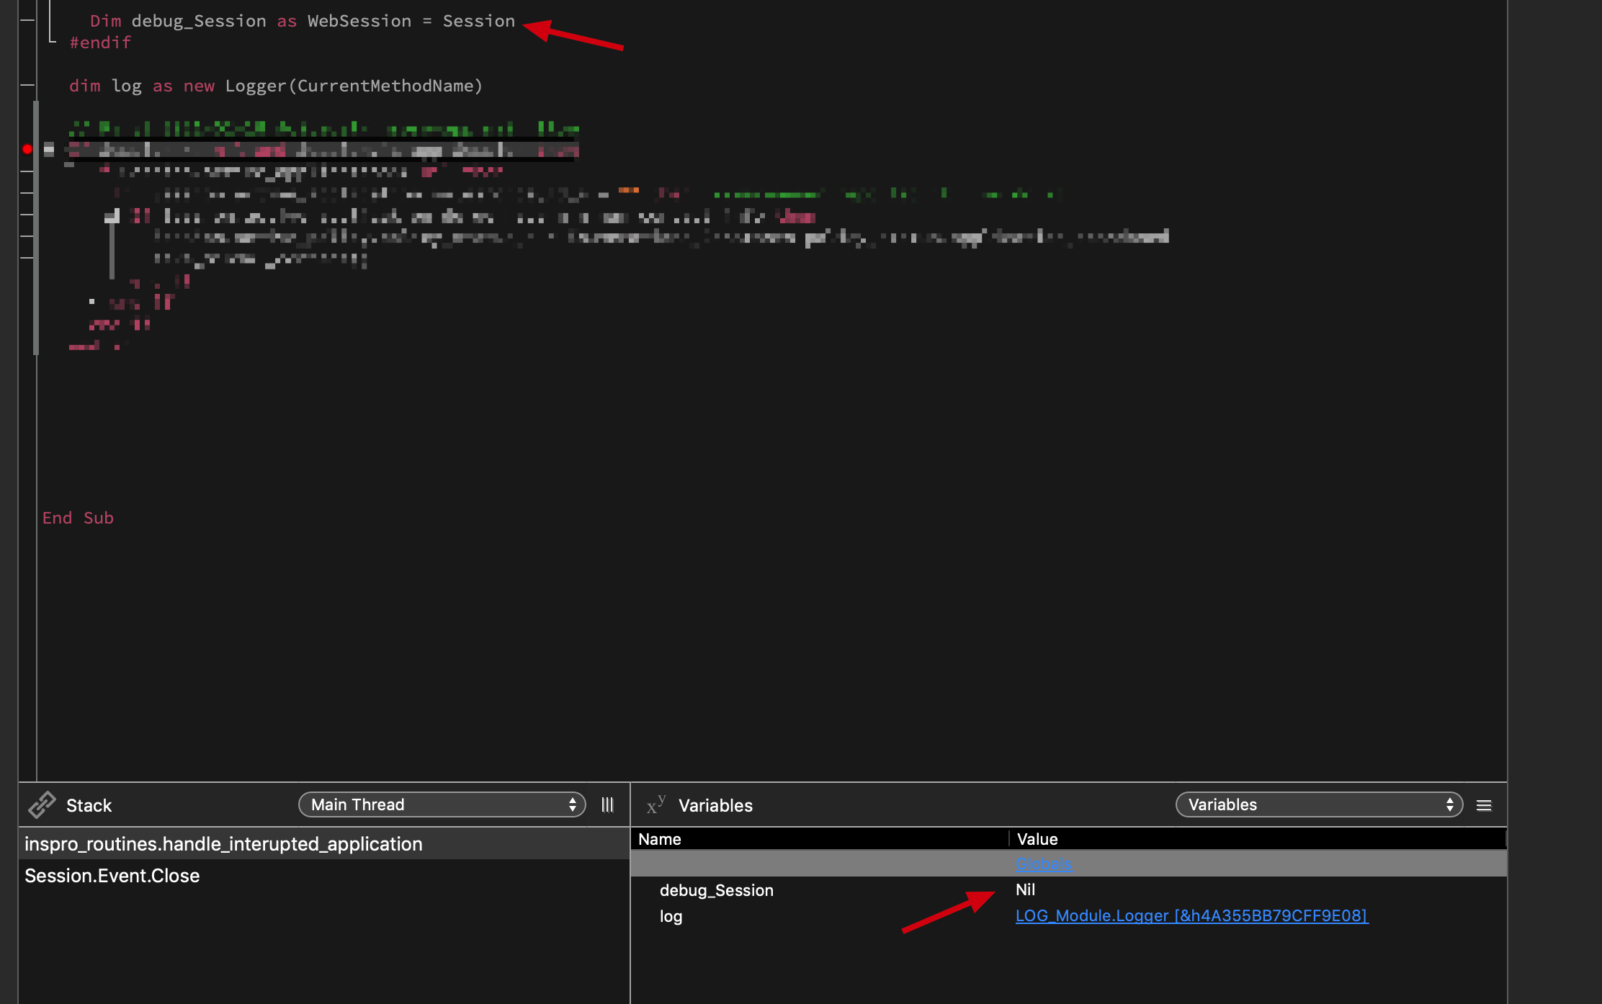Click the Variables x-y icon

coord(655,804)
